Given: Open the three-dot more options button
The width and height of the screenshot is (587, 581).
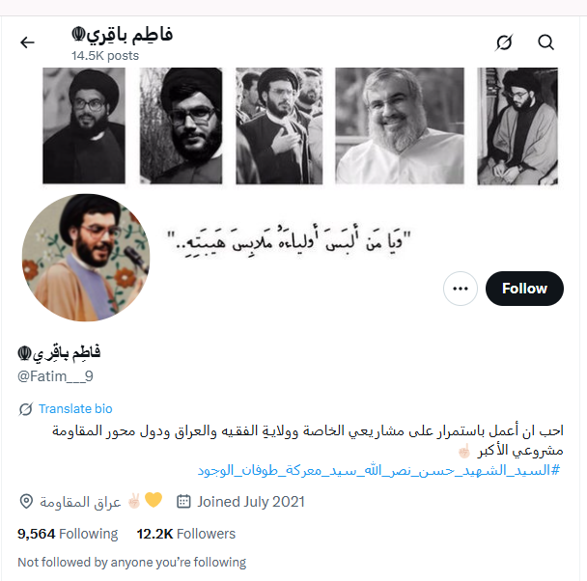Looking at the screenshot, I should tap(461, 289).
